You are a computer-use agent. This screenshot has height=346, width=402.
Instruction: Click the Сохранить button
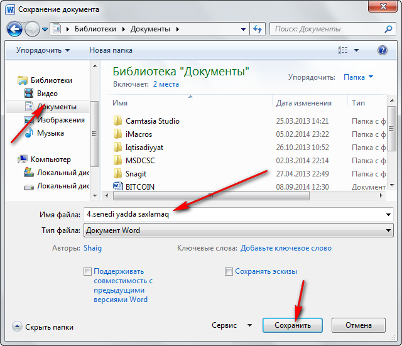coord(293,325)
